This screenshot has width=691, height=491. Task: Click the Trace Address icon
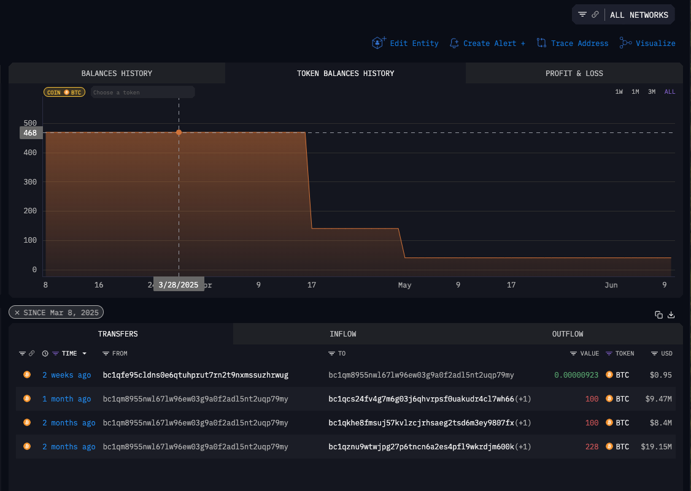541,43
